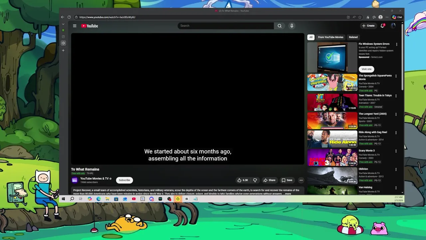The width and height of the screenshot is (426, 240).
Task: Switch to the green K vertical tab
Action: click(63, 30)
